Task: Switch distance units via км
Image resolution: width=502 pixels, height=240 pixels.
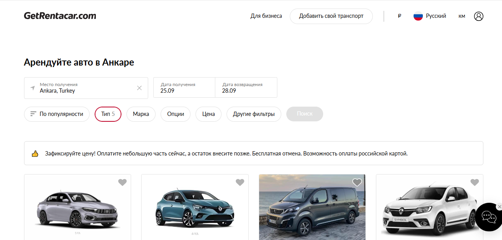Action: pos(462,16)
